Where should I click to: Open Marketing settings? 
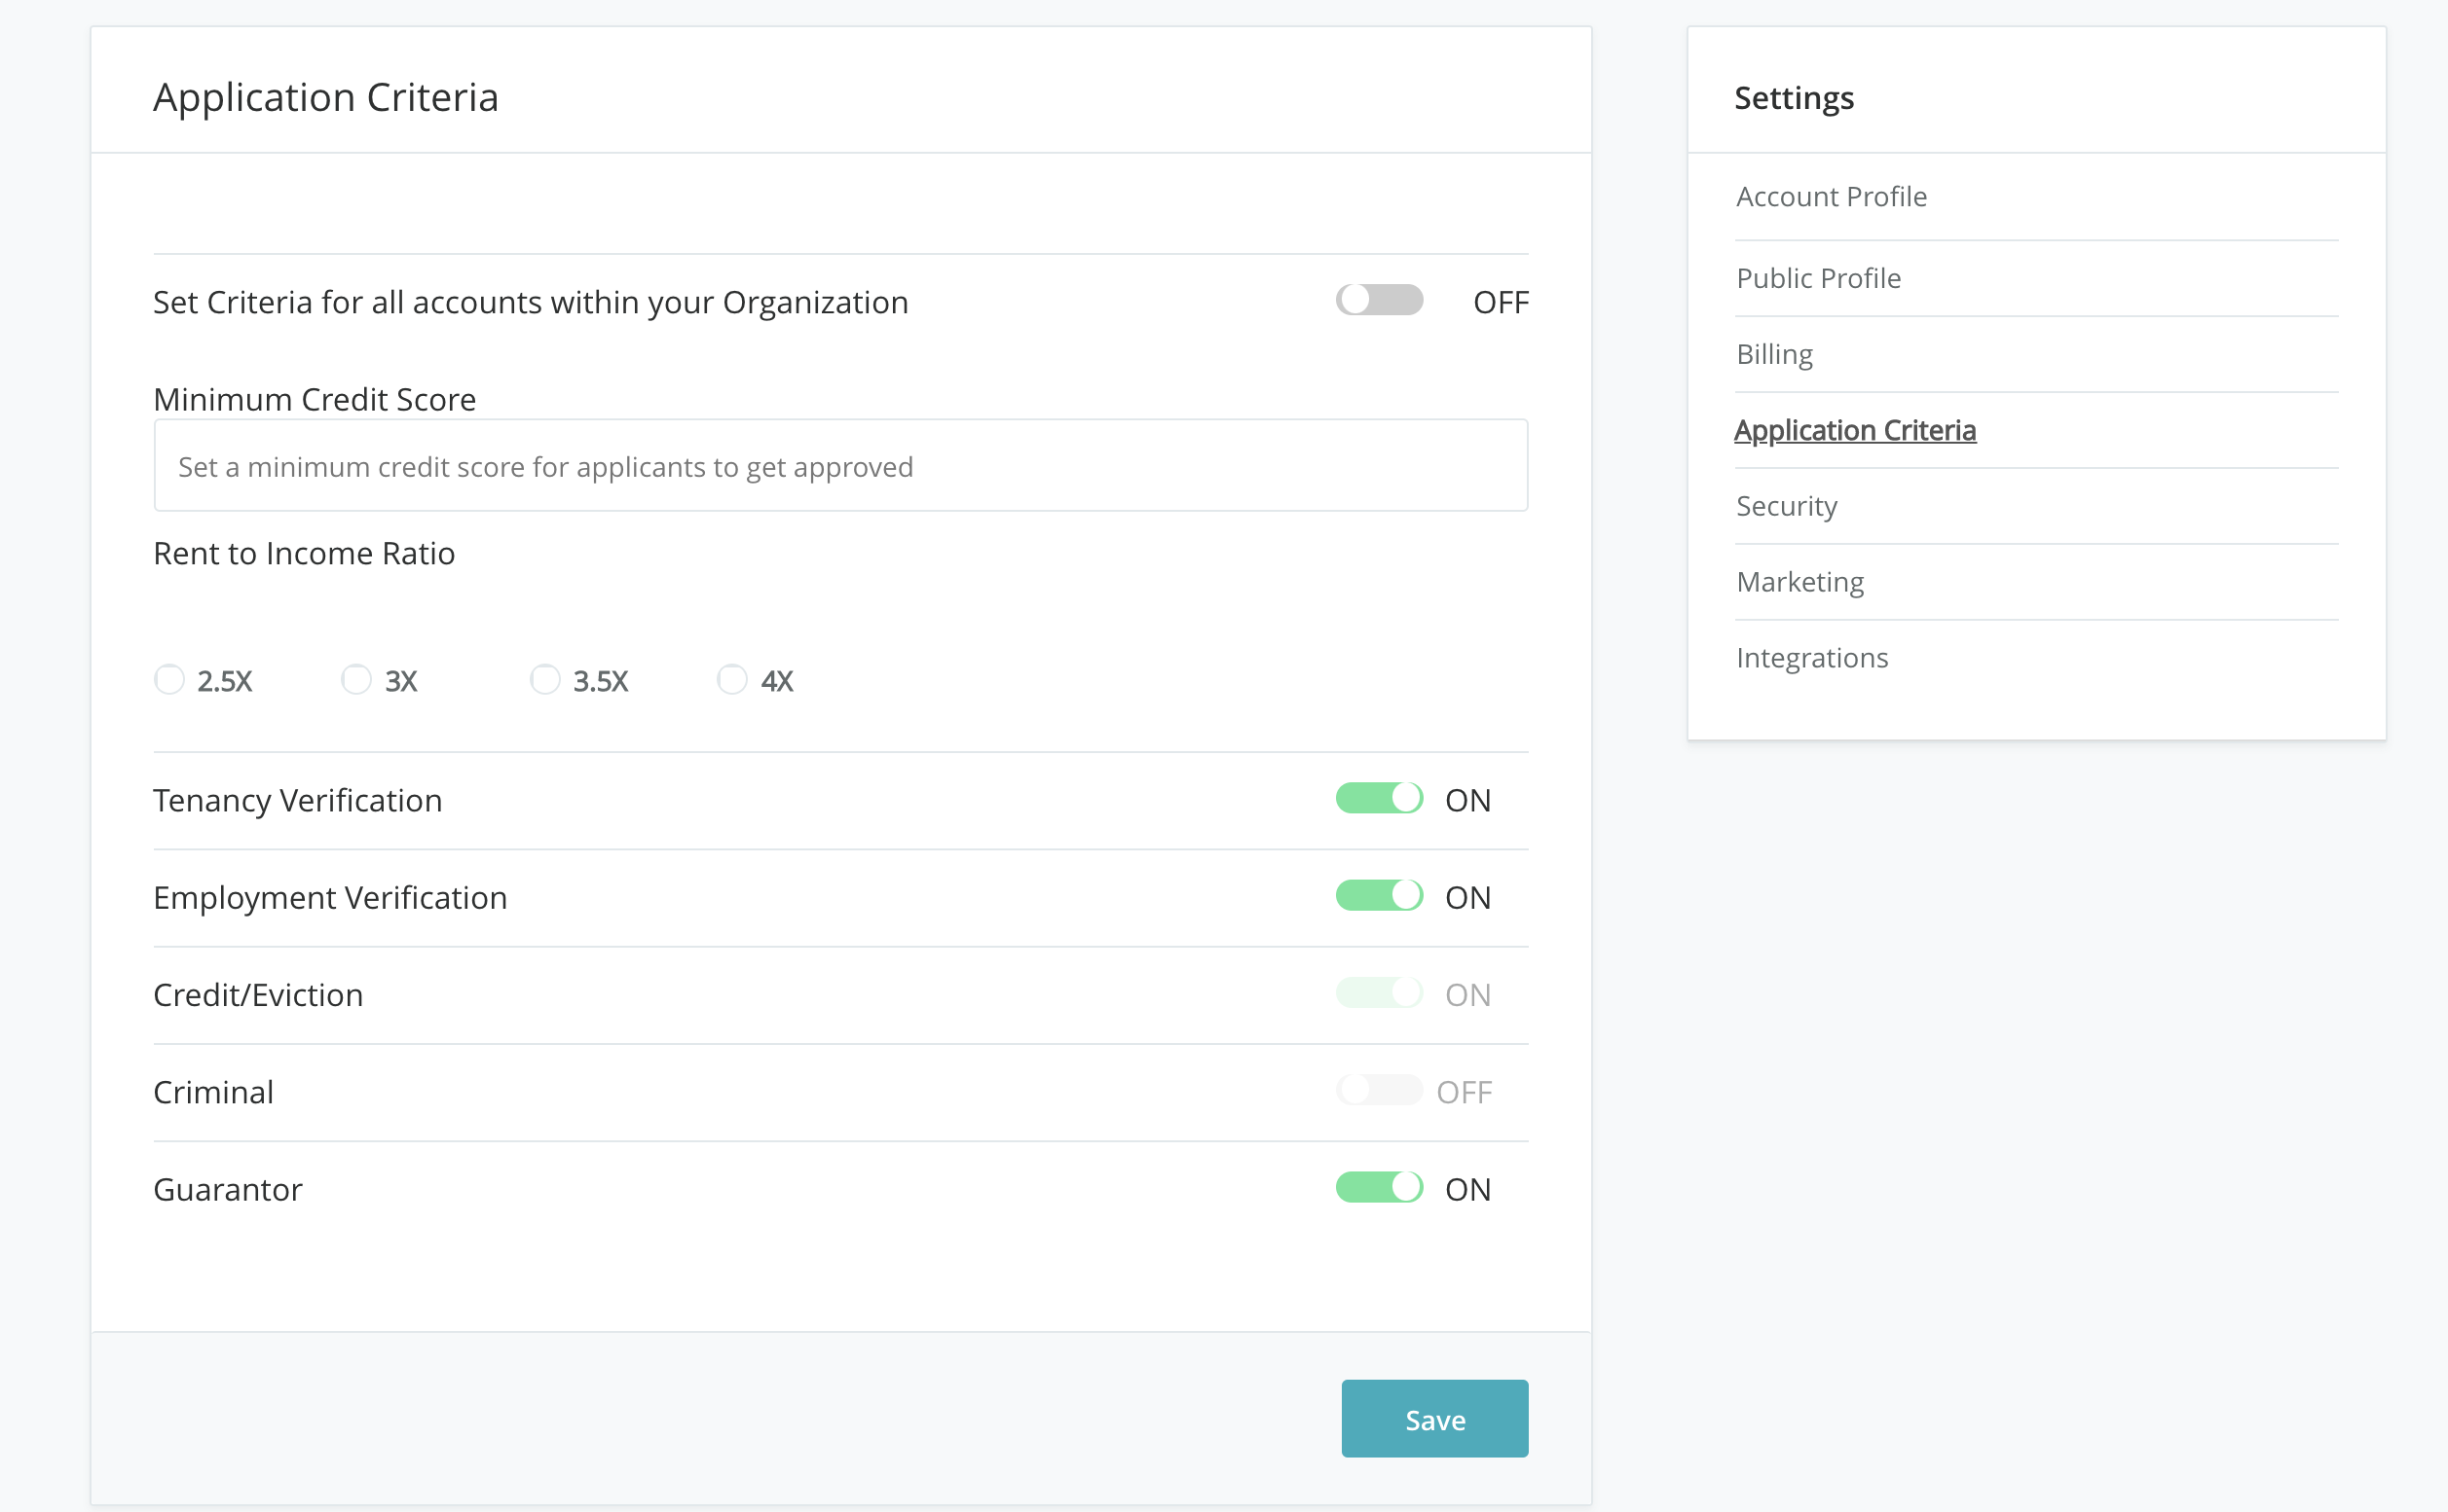coord(1799,582)
